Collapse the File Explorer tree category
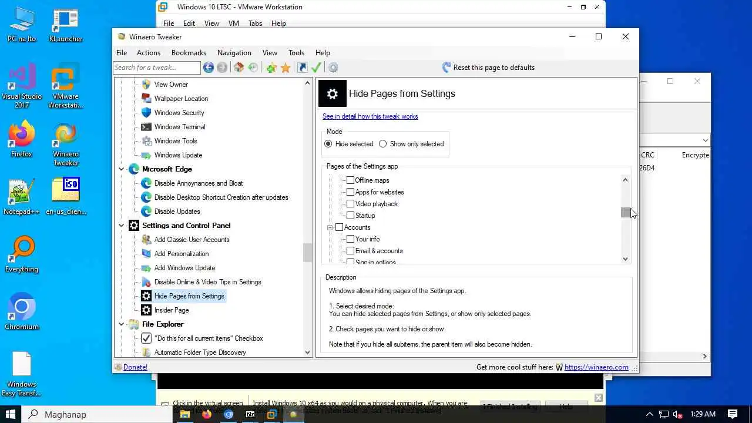Viewport: 752px width, 423px height. (122, 324)
